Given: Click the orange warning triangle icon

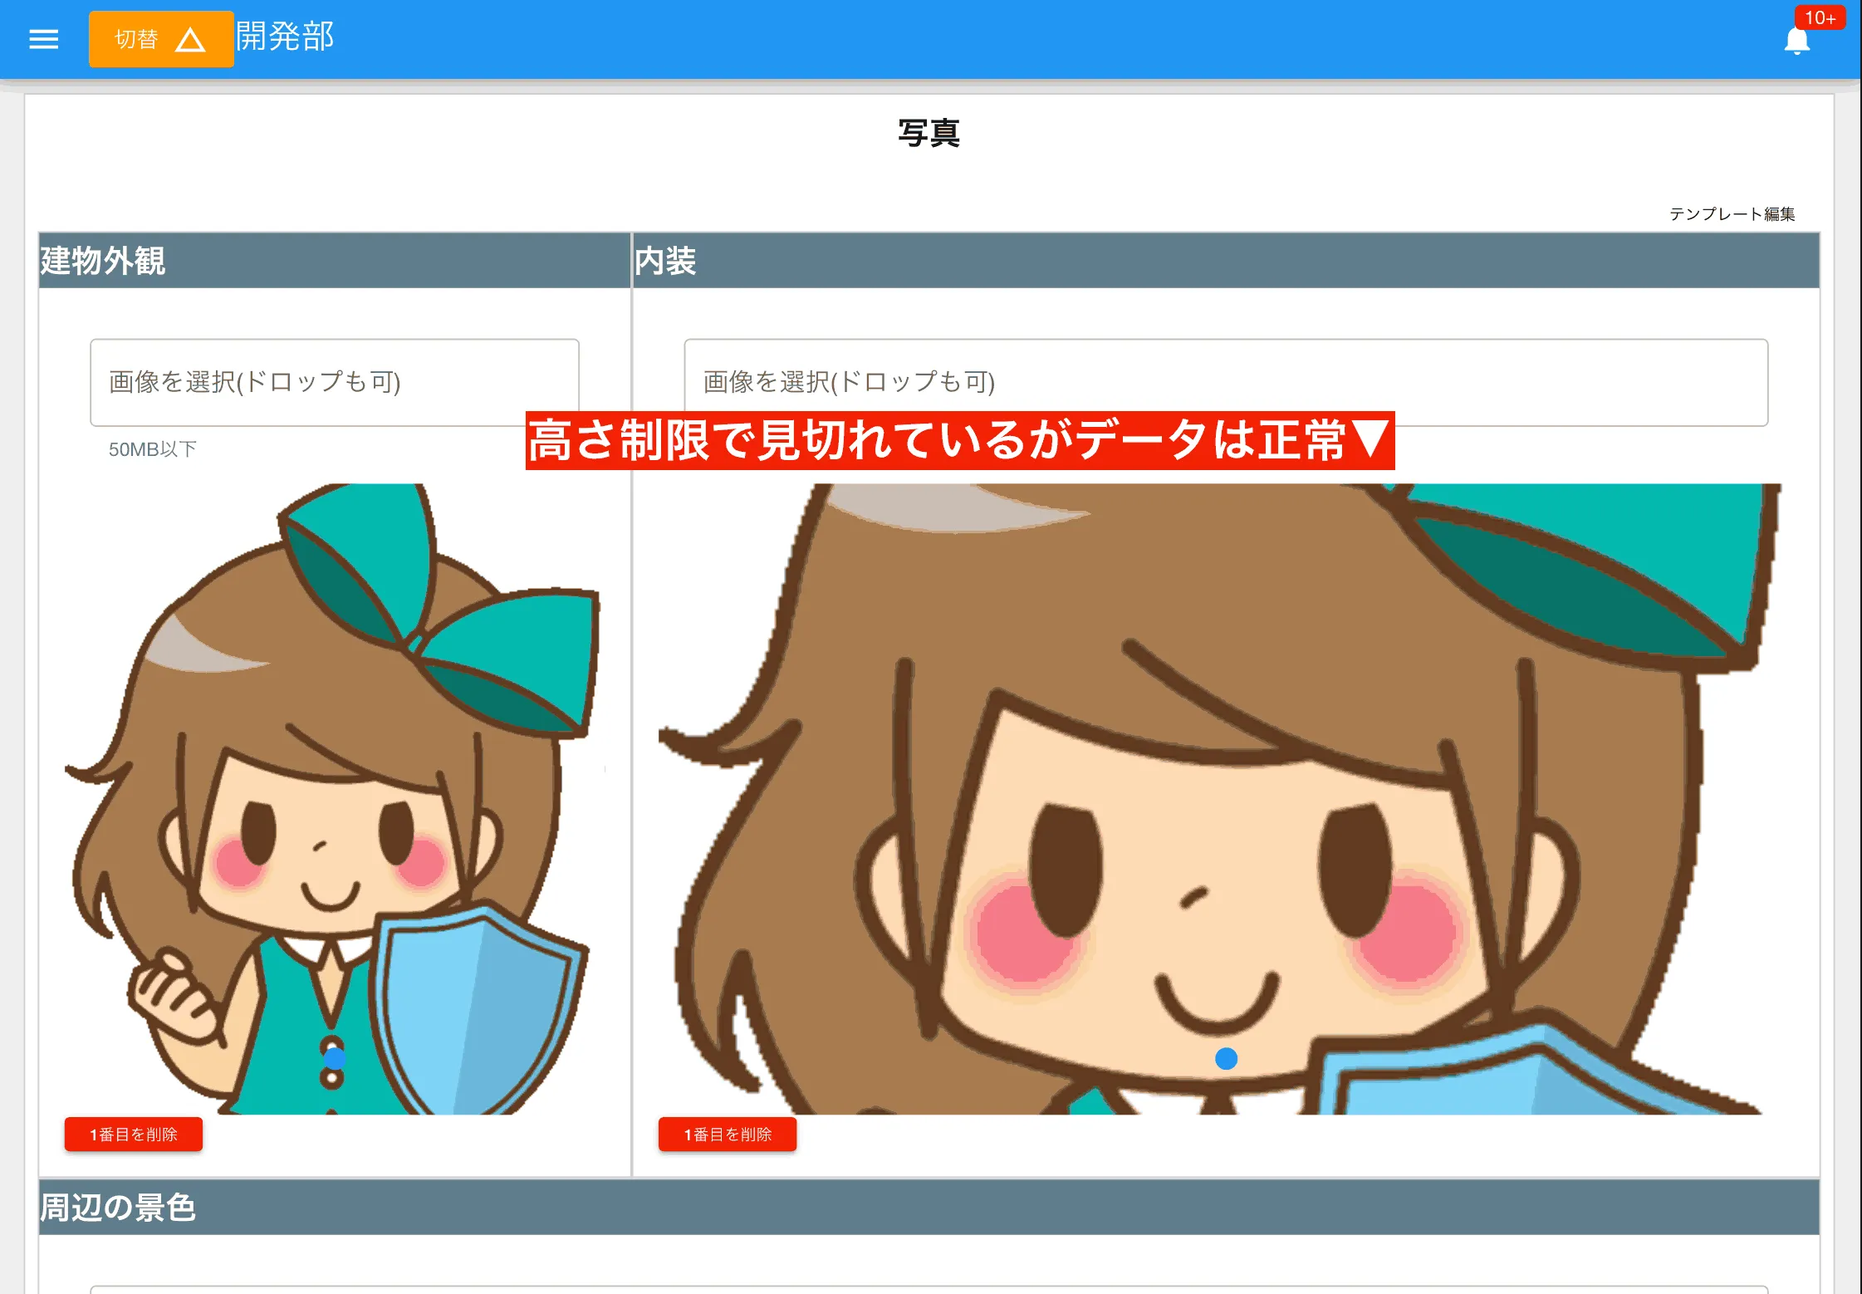Looking at the screenshot, I should 192,41.
